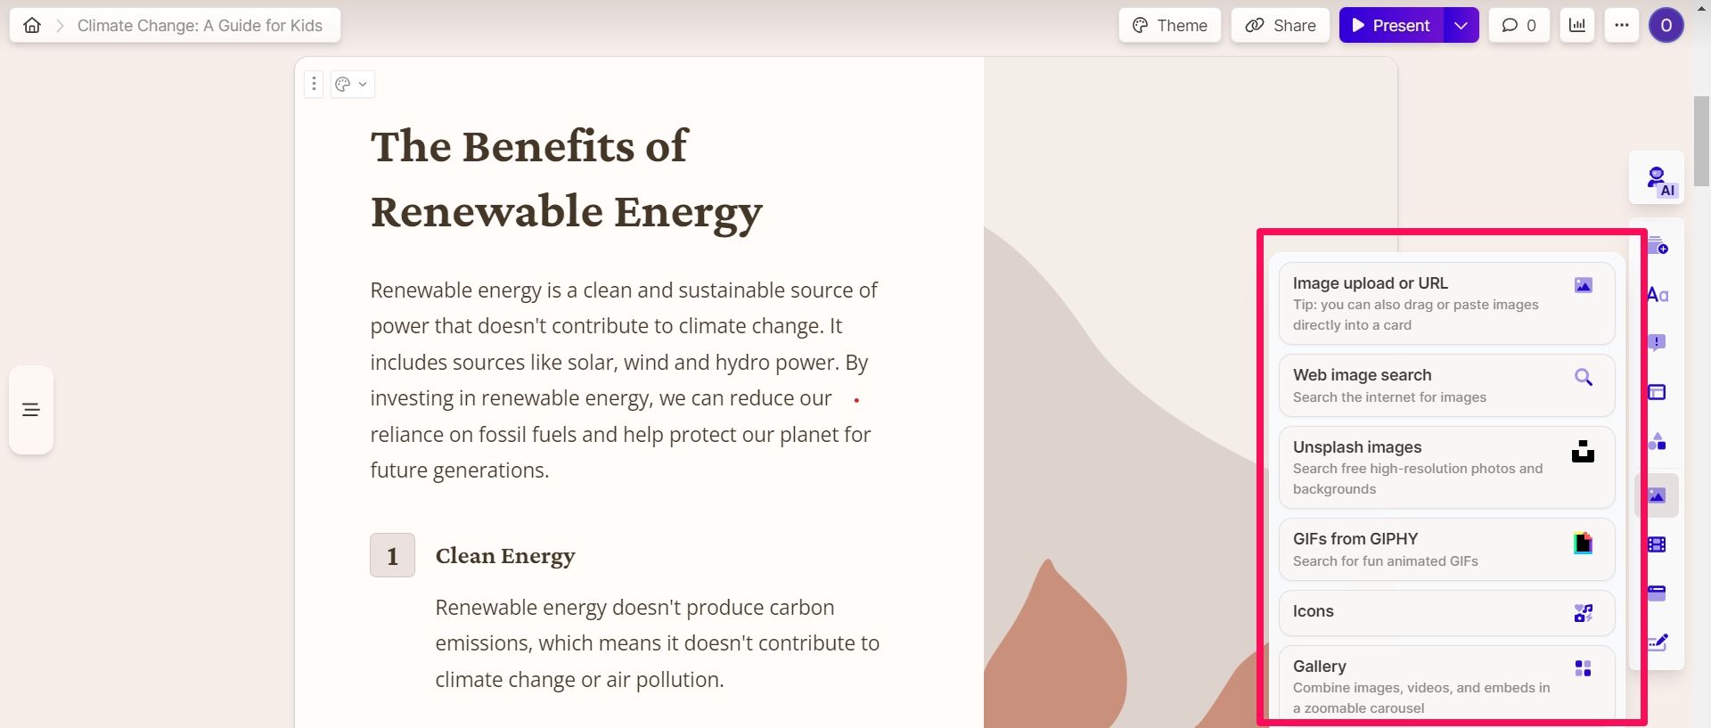The image size is (1711, 728).
Task: Open the analytics chart icon
Action: 1577,26
